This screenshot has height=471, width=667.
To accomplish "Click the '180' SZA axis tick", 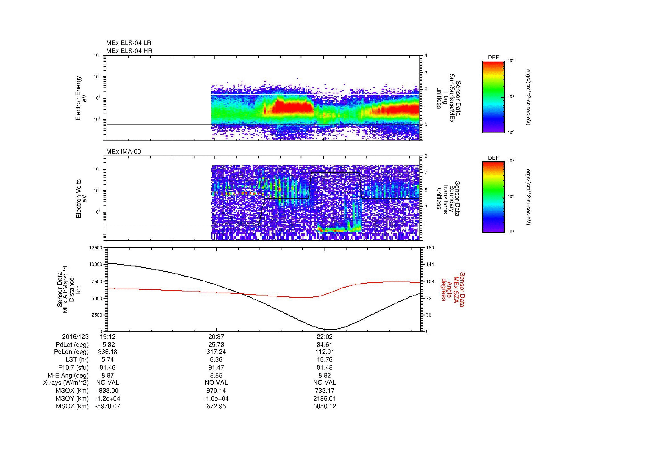I will pos(430,248).
